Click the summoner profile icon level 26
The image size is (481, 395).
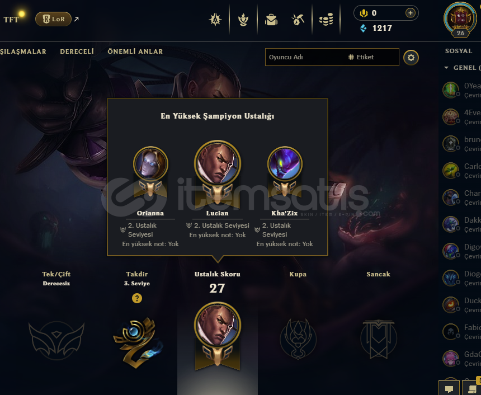(460, 20)
